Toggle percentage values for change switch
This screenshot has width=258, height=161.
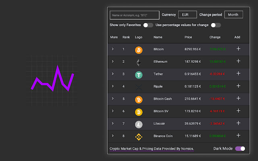pos(216,25)
